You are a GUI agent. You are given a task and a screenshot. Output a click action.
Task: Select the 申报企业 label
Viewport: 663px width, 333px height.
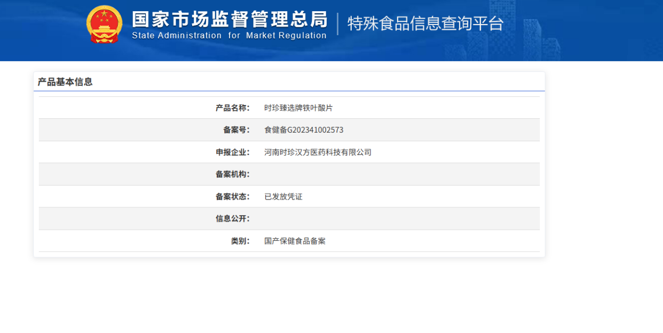click(x=232, y=152)
